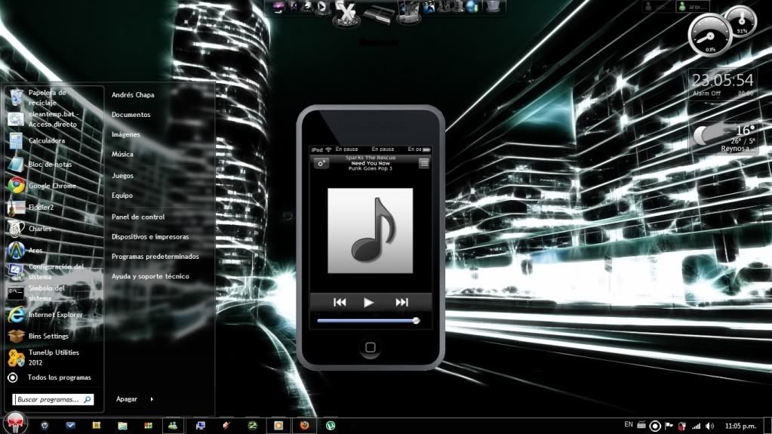The image size is (772, 434).
Task: Click the X icon in the top dock
Action: coord(346,12)
